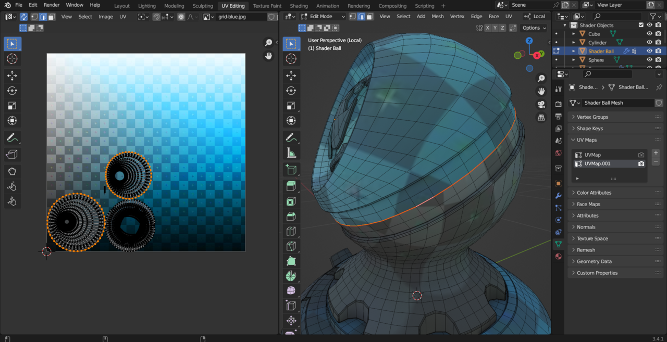Image resolution: width=667 pixels, height=342 pixels.
Task: Toggle camera view in 3D viewport
Action: click(x=541, y=104)
